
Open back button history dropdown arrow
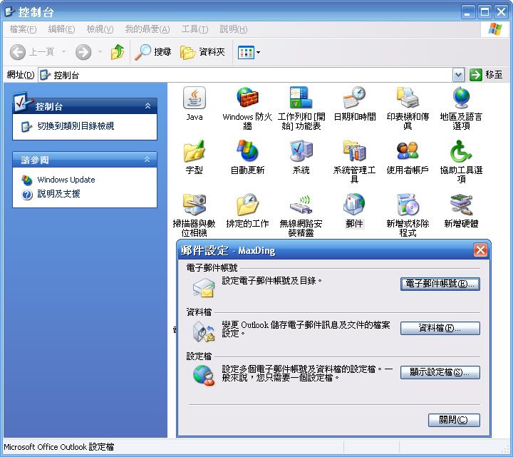pos(63,52)
